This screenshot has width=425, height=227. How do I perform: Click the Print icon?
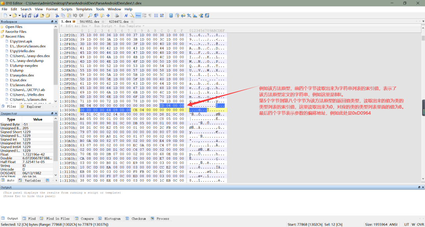[x=117, y=15]
